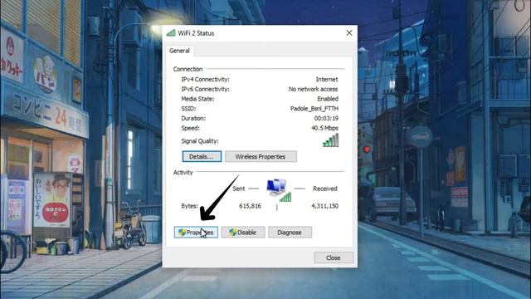Viewport: 531px width, 299px height.
Task: Disable the WiFi 2 adapter
Action: pos(243,233)
